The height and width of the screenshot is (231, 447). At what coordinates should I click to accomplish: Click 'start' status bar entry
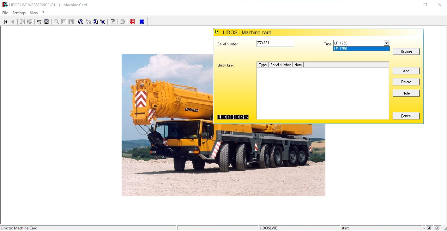(345, 228)
